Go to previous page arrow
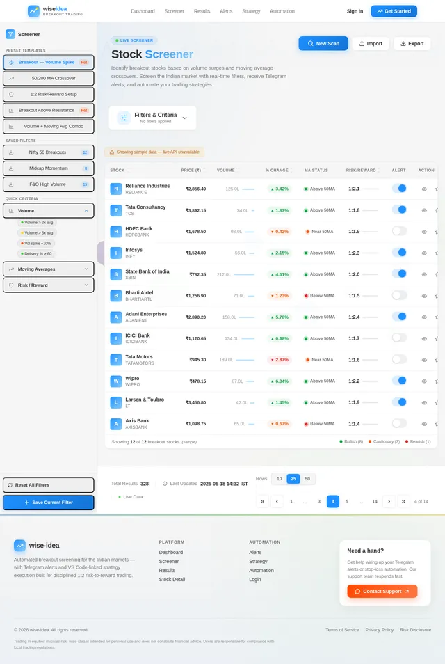The height and width of the screenshot is (664, 445). click(x=277, y=501)
